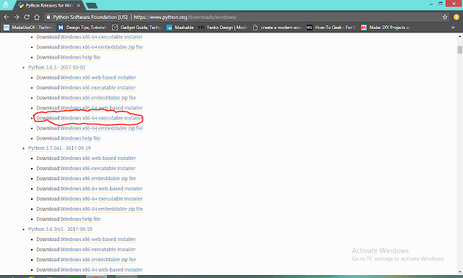Download Python 3.6.3 Windows x86 web-based installer

click(98, 77)
